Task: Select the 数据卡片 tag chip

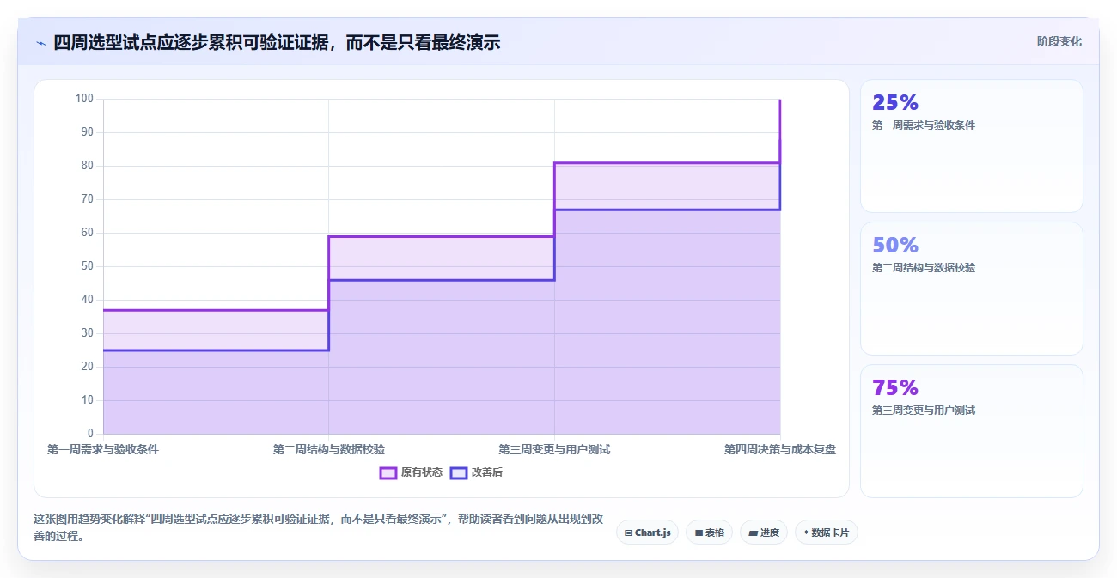Action: pyautogui.click(x=826, y=532)
